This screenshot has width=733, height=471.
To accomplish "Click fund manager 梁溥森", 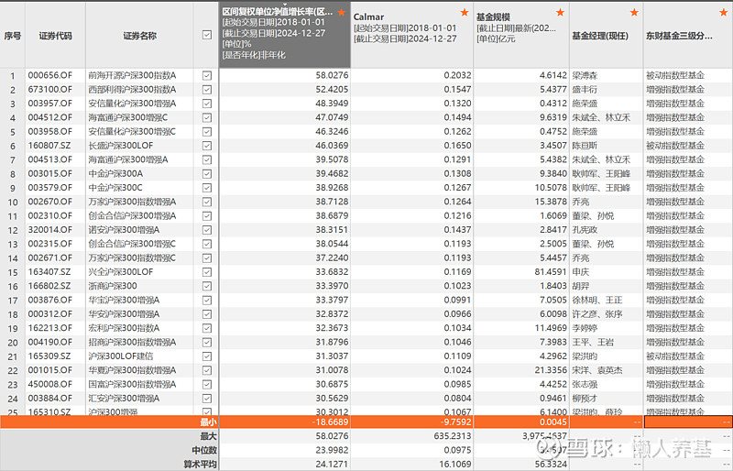I will click(585, 75).
